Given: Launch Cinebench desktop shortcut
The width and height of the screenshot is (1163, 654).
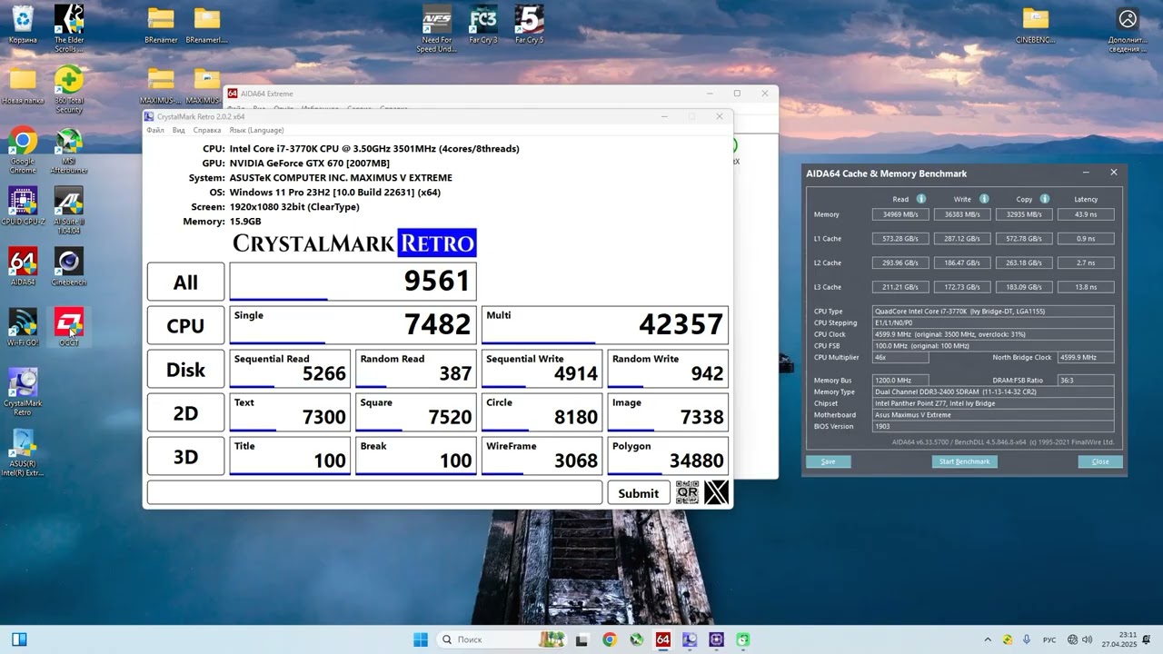Looking at the screenshot, I should [x=69, y=266].
